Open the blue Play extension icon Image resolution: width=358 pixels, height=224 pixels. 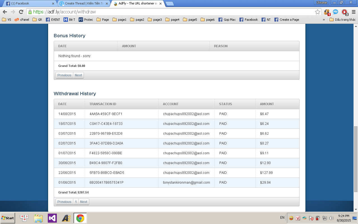pyautogui.click(x=335, y=12)
